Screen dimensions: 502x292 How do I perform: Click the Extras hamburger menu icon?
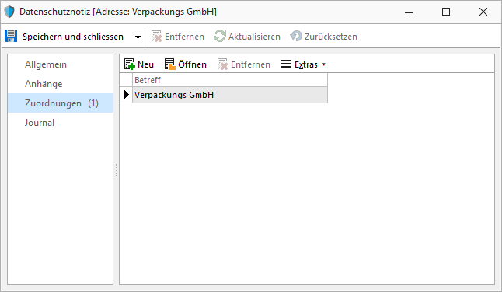286,64
